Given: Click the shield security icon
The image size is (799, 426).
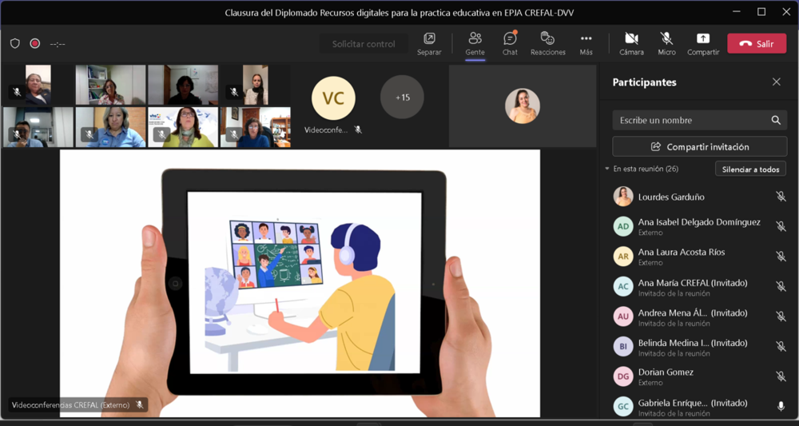Looking at the screenshot, I should 15,44.
